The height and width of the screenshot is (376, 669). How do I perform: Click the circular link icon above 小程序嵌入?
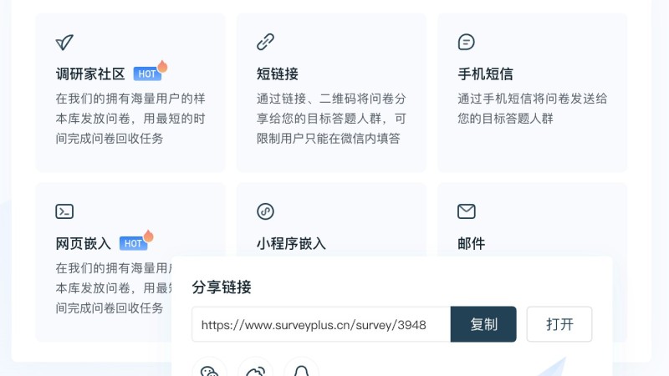(265, 211)
